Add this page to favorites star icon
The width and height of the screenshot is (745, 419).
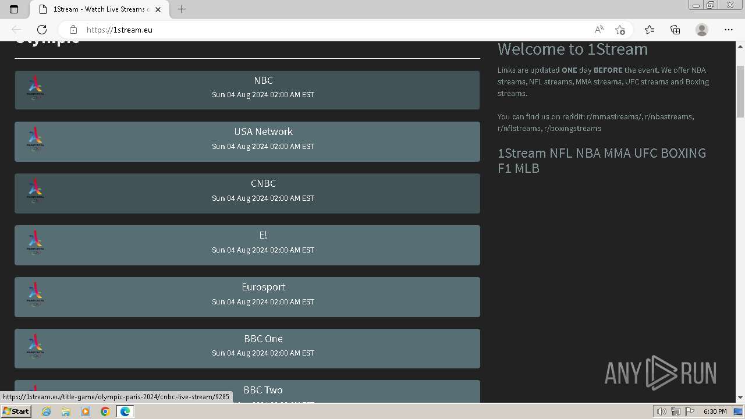coord(620,30)
